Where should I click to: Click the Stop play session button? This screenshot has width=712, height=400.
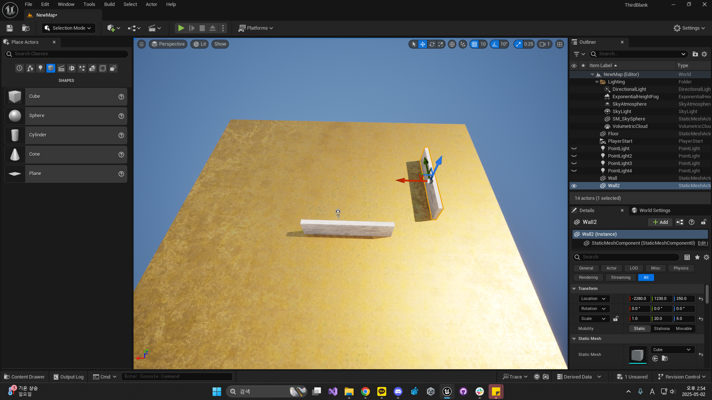(x=202, y=28)
